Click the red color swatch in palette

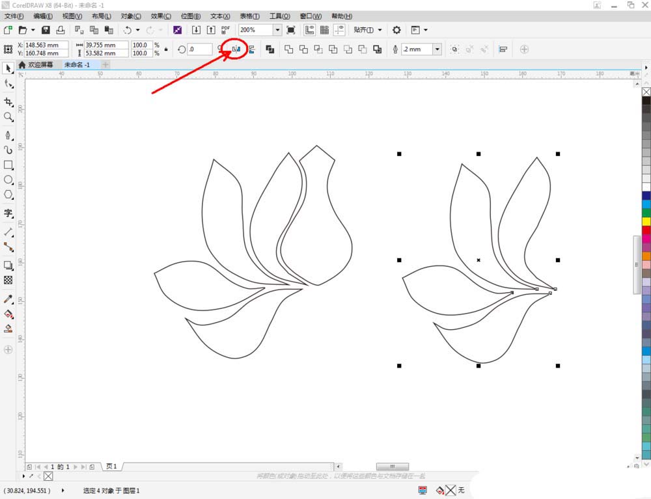click(x=646, y=230)
